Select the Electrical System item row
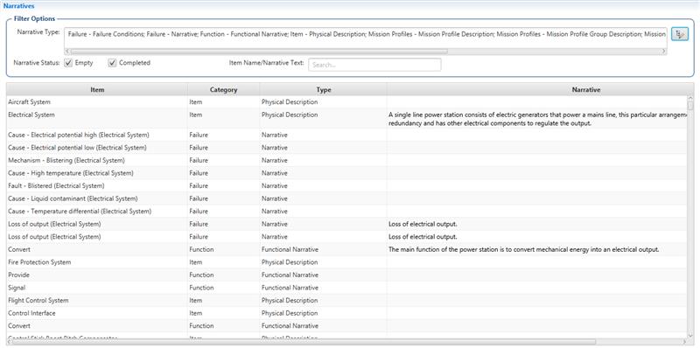This screenshot has height=348, width=700. pos(346,119)
